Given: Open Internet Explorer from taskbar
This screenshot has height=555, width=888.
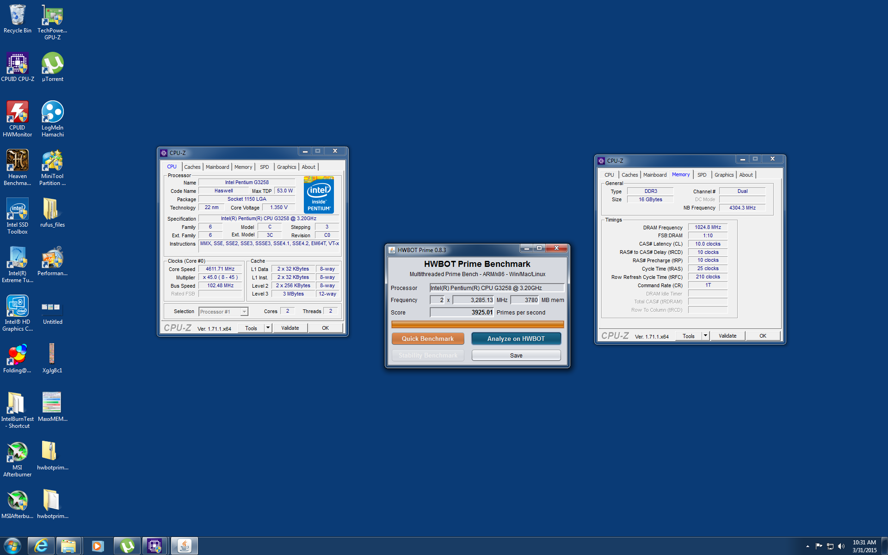Looking at the screenshot, I should (41, 546).
